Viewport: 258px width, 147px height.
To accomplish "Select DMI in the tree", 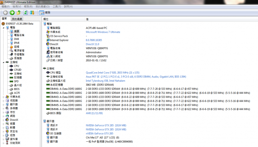I will click(17, 39).
